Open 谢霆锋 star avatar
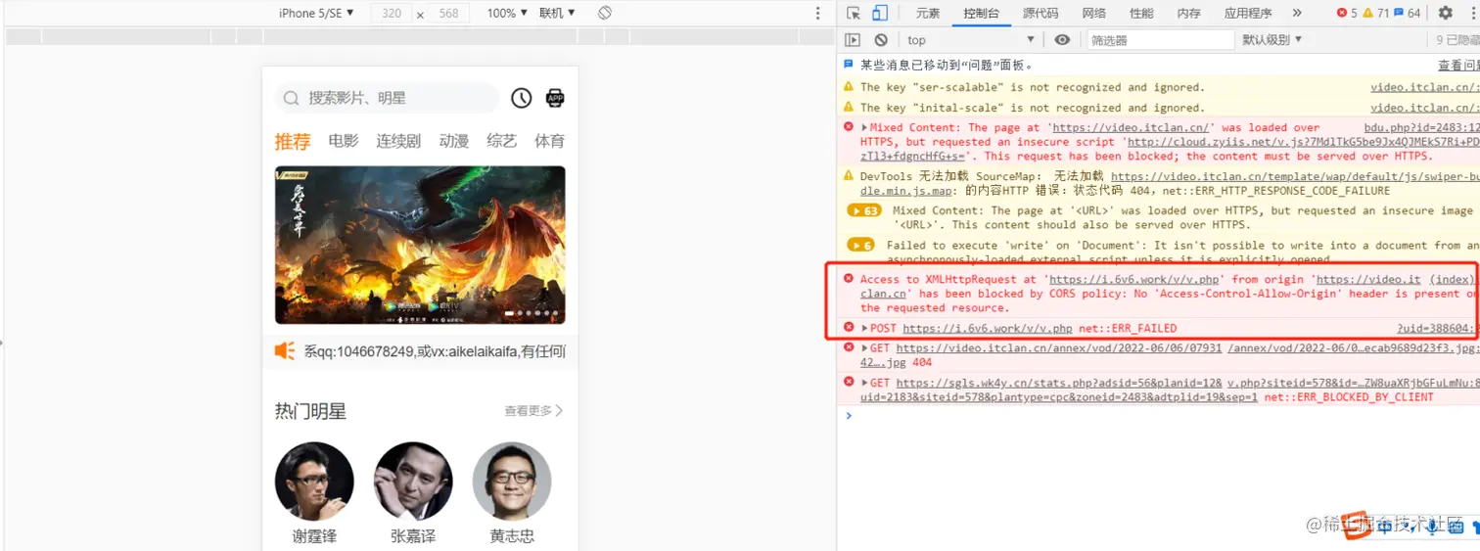The width and height of the screenshot is (1480, 551). click(314, 482)
